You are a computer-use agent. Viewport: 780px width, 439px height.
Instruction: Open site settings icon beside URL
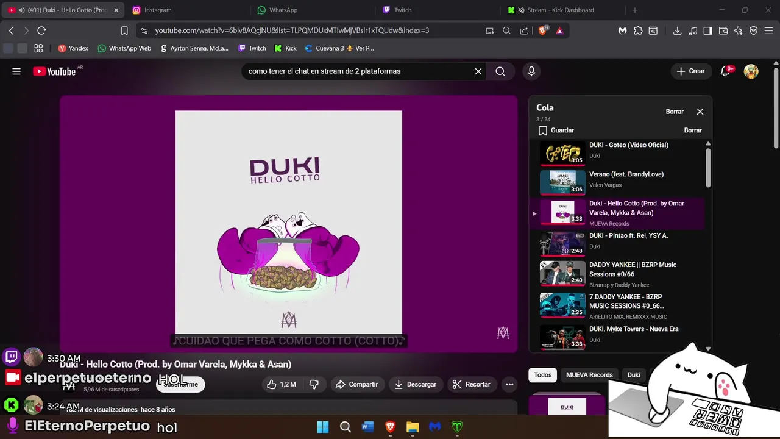144,30
